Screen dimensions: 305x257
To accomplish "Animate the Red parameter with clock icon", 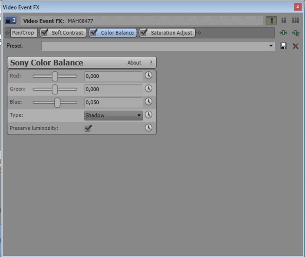I will pyautogui.click(x=149, y=75).
